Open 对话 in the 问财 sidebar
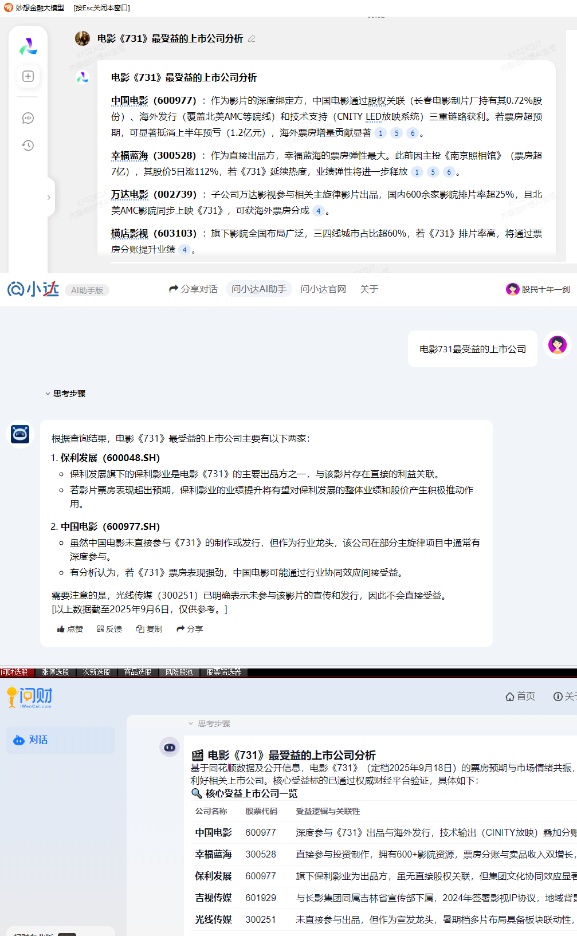The height and width of the screenshot is (936, 577). (x=61, y=740)
